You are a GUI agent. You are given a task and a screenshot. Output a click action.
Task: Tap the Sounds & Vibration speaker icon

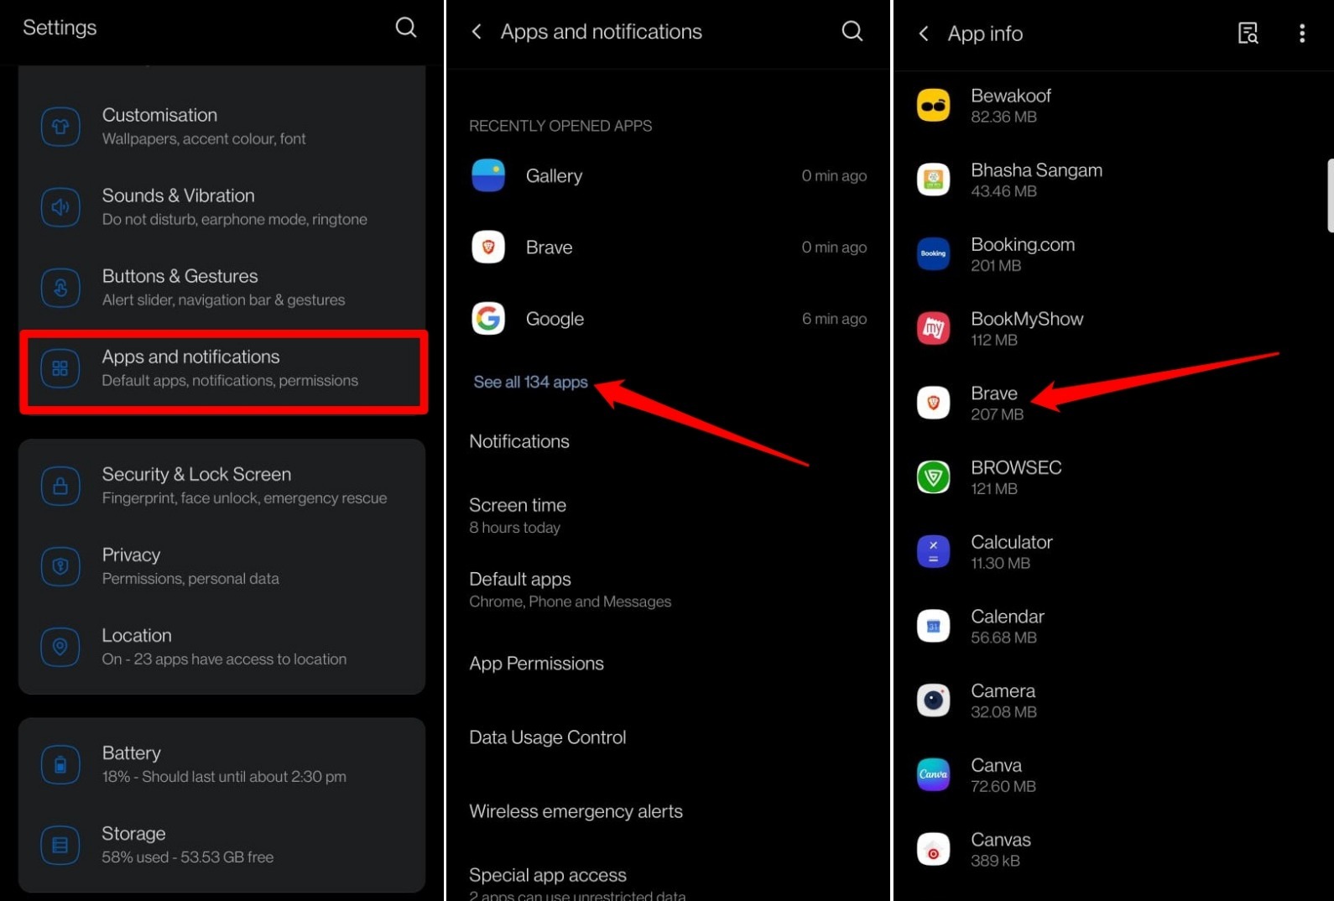[60, 207]
